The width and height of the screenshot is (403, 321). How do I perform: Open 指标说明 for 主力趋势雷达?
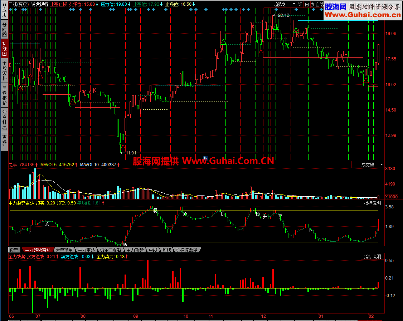pyautogui.click(x=373, y=203)
